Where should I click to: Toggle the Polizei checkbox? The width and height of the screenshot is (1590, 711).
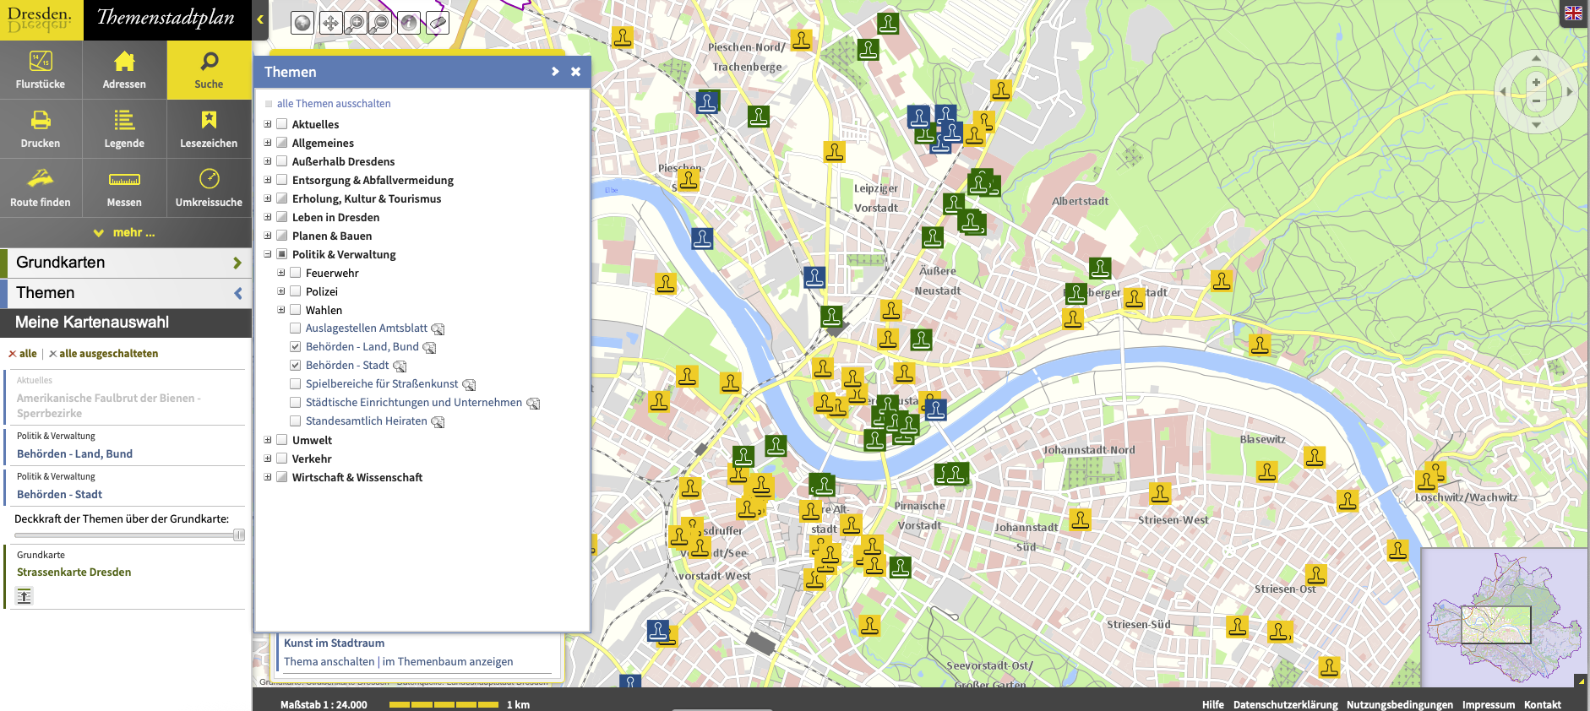296,291
